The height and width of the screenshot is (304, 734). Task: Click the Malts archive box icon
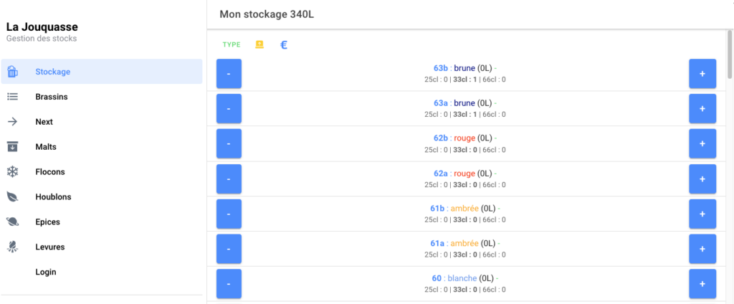[13, 146]
